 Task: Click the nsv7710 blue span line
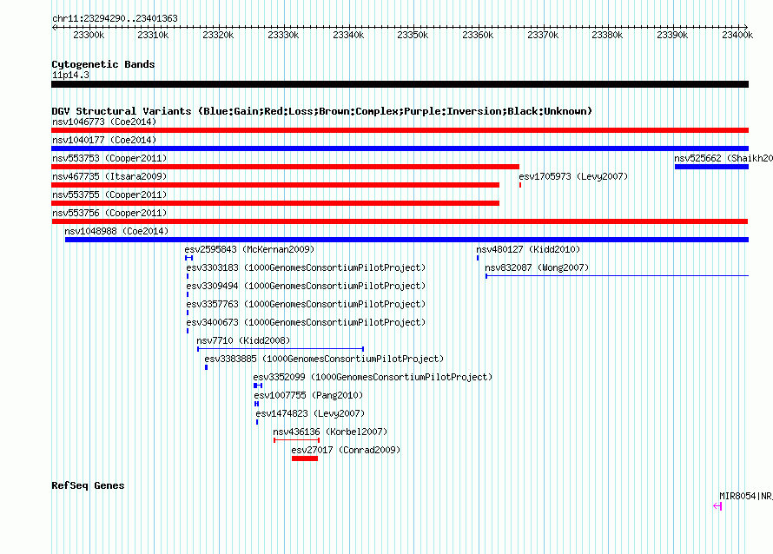(281, 349)
